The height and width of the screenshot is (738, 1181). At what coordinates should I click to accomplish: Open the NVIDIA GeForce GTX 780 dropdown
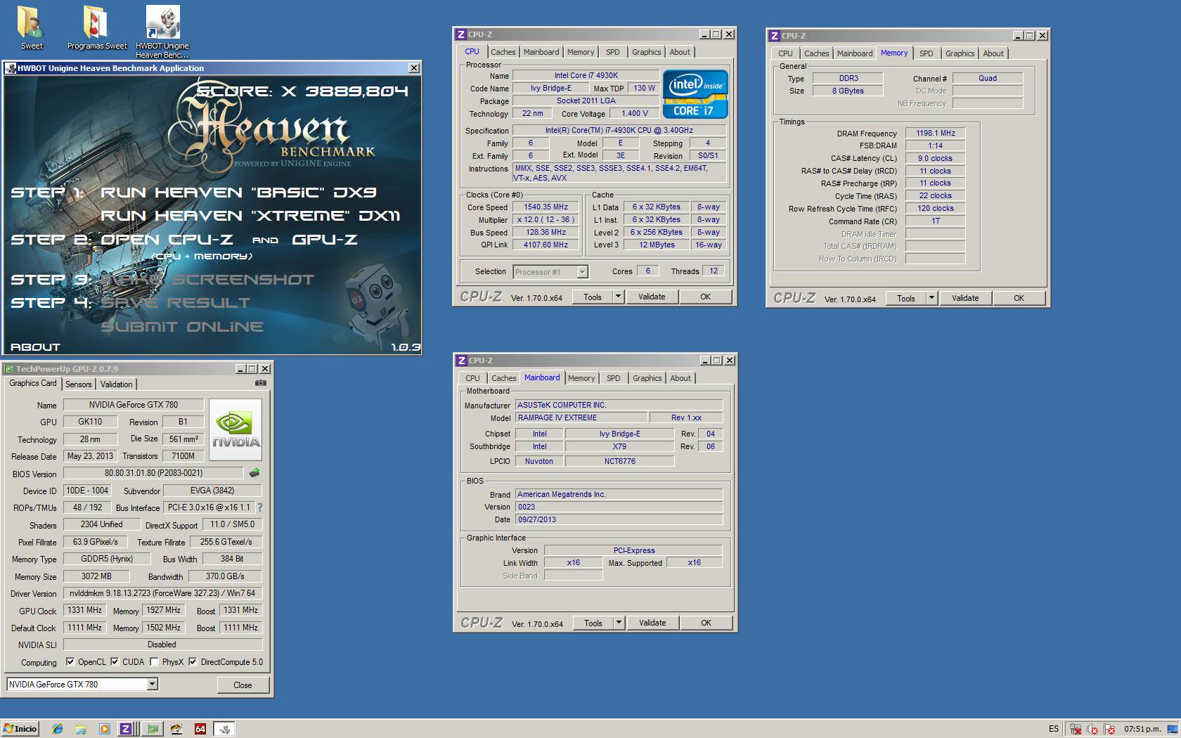(152, 684)
